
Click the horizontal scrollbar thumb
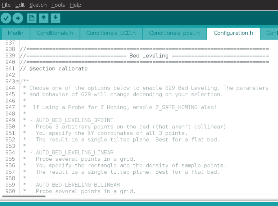[24, 196]
